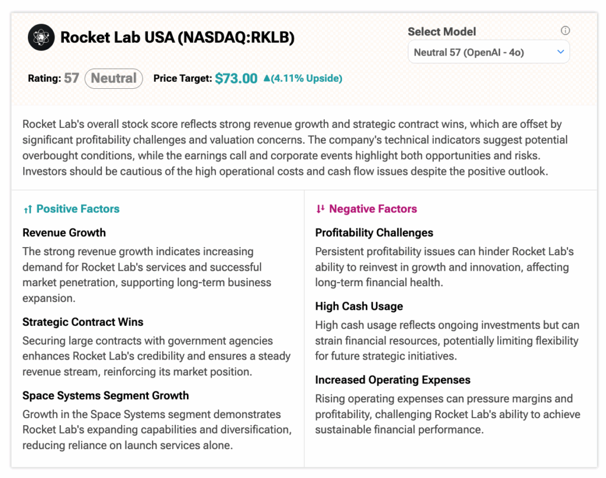Click the Positive Factors arrows icon

click(x=27, y=209)
